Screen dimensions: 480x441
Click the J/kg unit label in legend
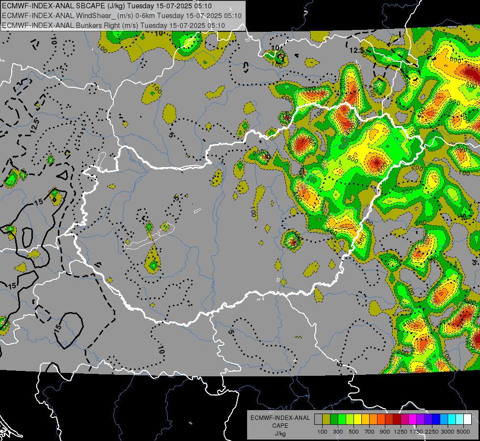(x=280, y=434)
